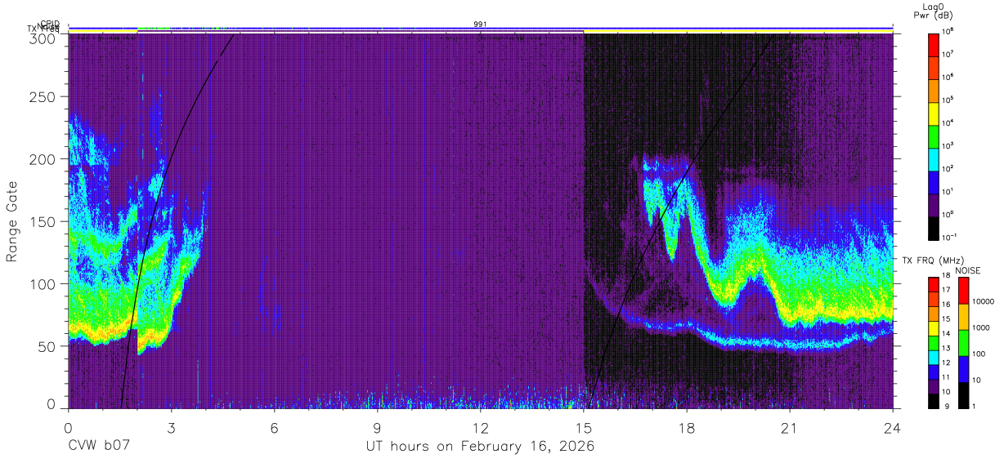Viewport: 1004px width, 463px height.
Task: Click the '24' UT hour tick label
Action: coord(893,427)
